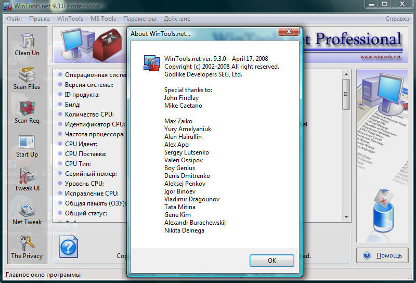This screenshot has width=416, height=283.
Task: Close the About WinTools.net dialog
Action: click(289, 31)
